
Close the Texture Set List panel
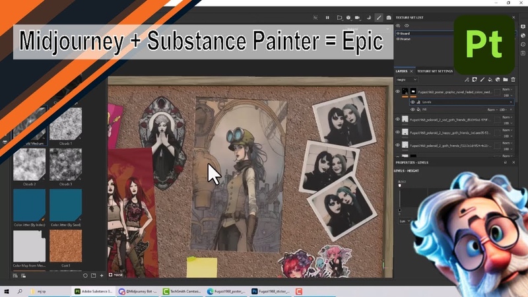click(513, 17)
